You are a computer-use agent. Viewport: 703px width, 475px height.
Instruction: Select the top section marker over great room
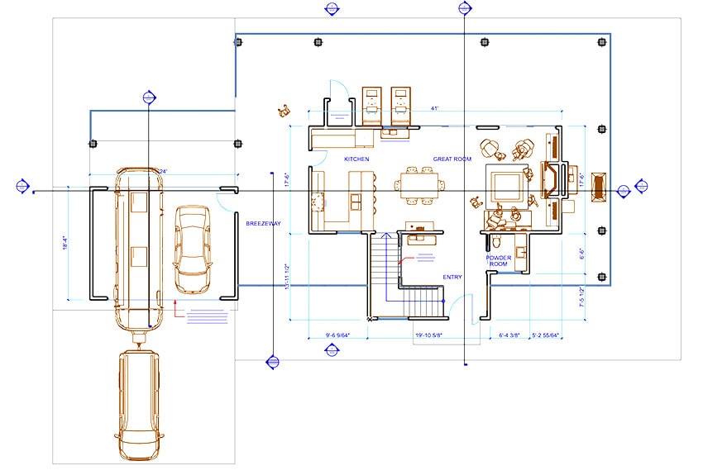pos(465,8)
